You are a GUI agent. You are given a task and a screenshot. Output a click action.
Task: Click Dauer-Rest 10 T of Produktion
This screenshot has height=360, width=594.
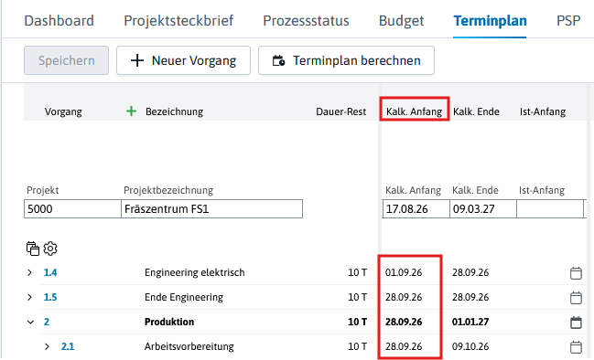[357, 322]
